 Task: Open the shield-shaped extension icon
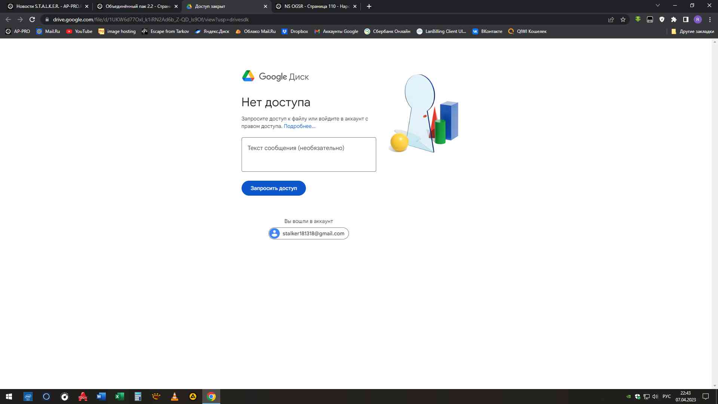[x=662, y=19]
